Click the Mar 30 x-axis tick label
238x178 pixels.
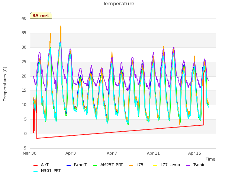pos(30,153)
